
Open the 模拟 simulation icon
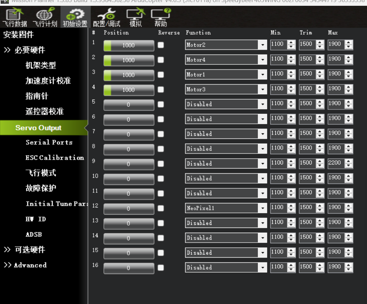136,17
